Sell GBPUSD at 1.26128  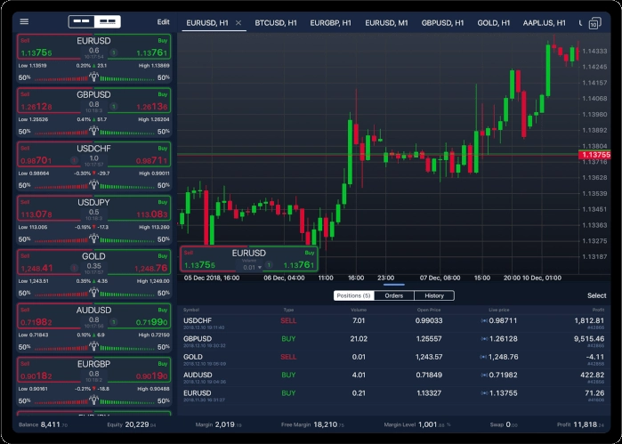[49, 101]
